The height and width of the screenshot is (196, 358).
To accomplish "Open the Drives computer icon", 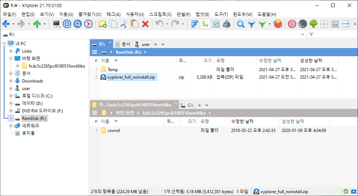I will pyautogui.click(x=56, y=24).
